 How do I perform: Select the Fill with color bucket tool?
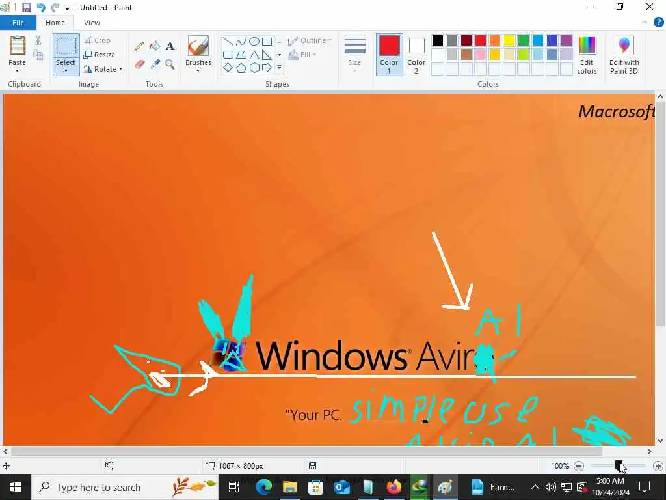point(155,46)
